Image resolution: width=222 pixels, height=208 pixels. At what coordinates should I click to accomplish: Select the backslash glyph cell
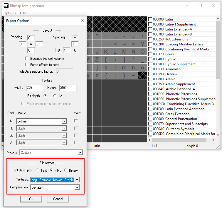[x=115, y=59]
